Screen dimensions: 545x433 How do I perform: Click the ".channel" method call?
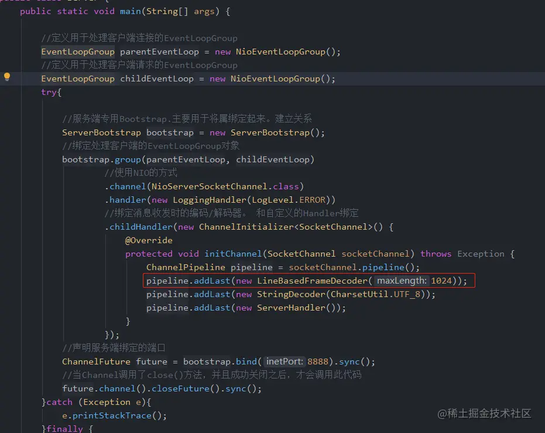(x=125, y=187)
